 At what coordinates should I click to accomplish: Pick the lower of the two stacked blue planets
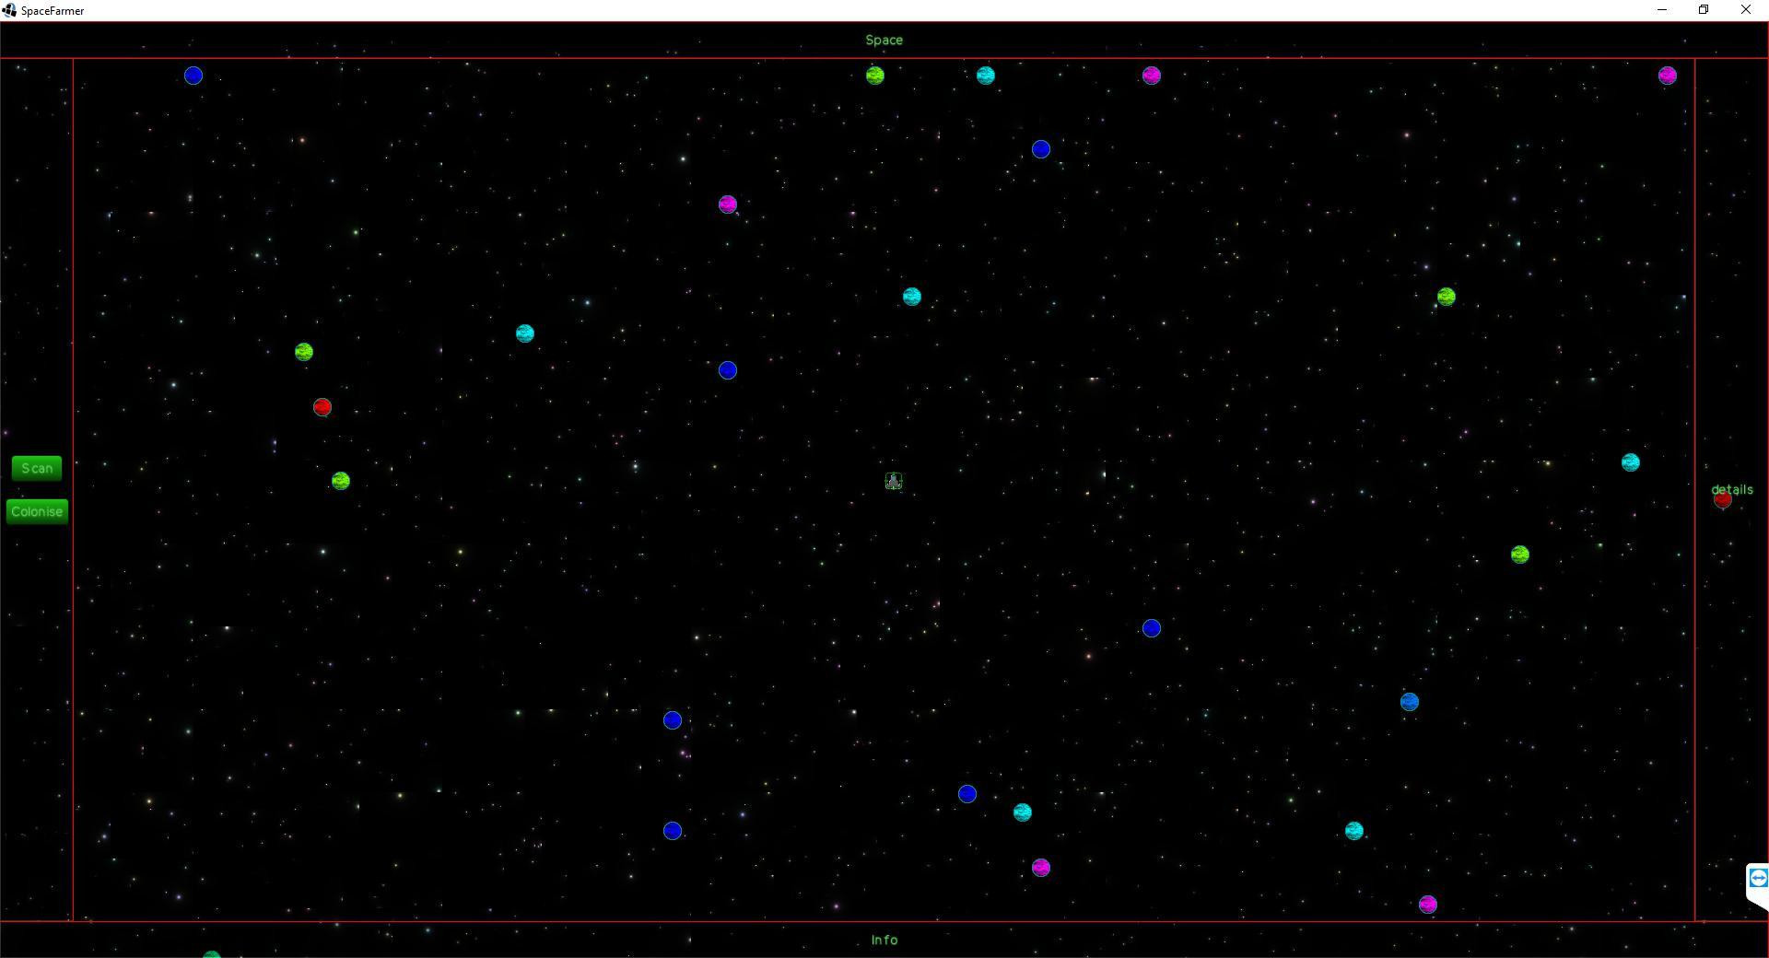coord(673,831)
